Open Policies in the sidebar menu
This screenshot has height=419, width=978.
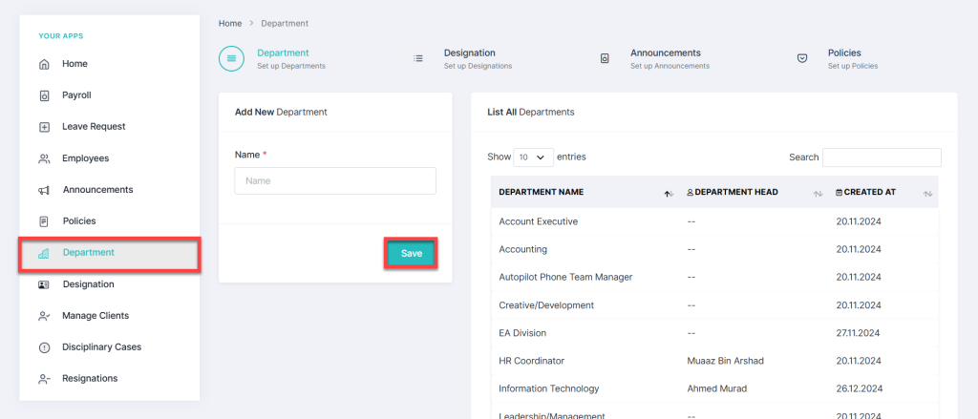click(x=79, y=220)
